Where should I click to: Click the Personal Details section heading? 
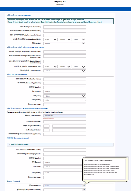19,15
